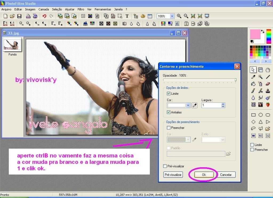The width and height of the screenshot is (273, 198).
Task: Toggle the Antialias checkbox
Action: pos(168,112)
